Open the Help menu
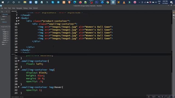175x98 pixels. (x=30, y=8)
